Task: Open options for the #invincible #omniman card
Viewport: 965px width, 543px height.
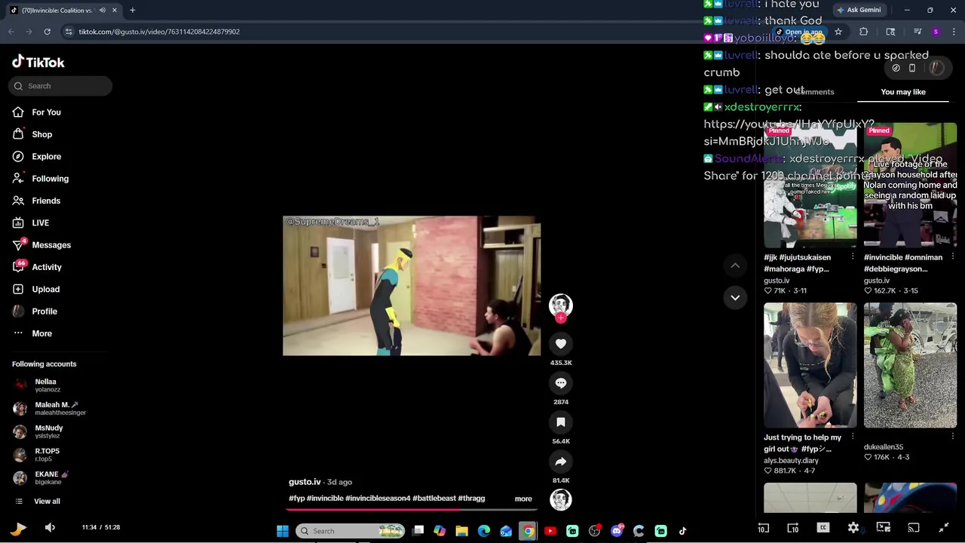Action: point(952,257)
